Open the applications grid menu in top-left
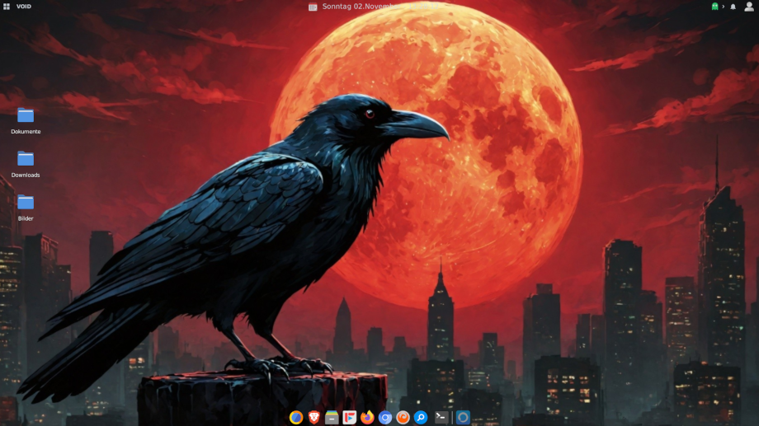 click(x=7, y=7)
